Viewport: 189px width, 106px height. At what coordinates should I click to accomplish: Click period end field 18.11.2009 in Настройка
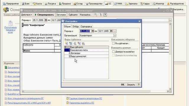pyautogui.click(x=104, y=31)
